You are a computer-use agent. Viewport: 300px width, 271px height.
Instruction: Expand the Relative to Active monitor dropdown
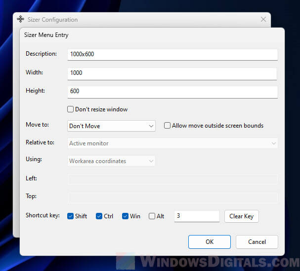point(172,143)
